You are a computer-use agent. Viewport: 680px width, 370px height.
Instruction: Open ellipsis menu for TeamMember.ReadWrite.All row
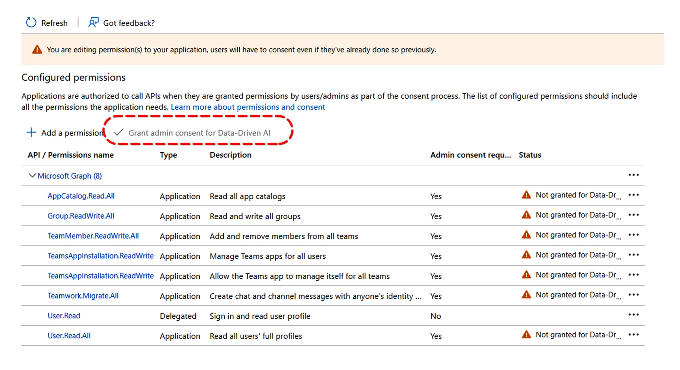click(x=633, y=235)
